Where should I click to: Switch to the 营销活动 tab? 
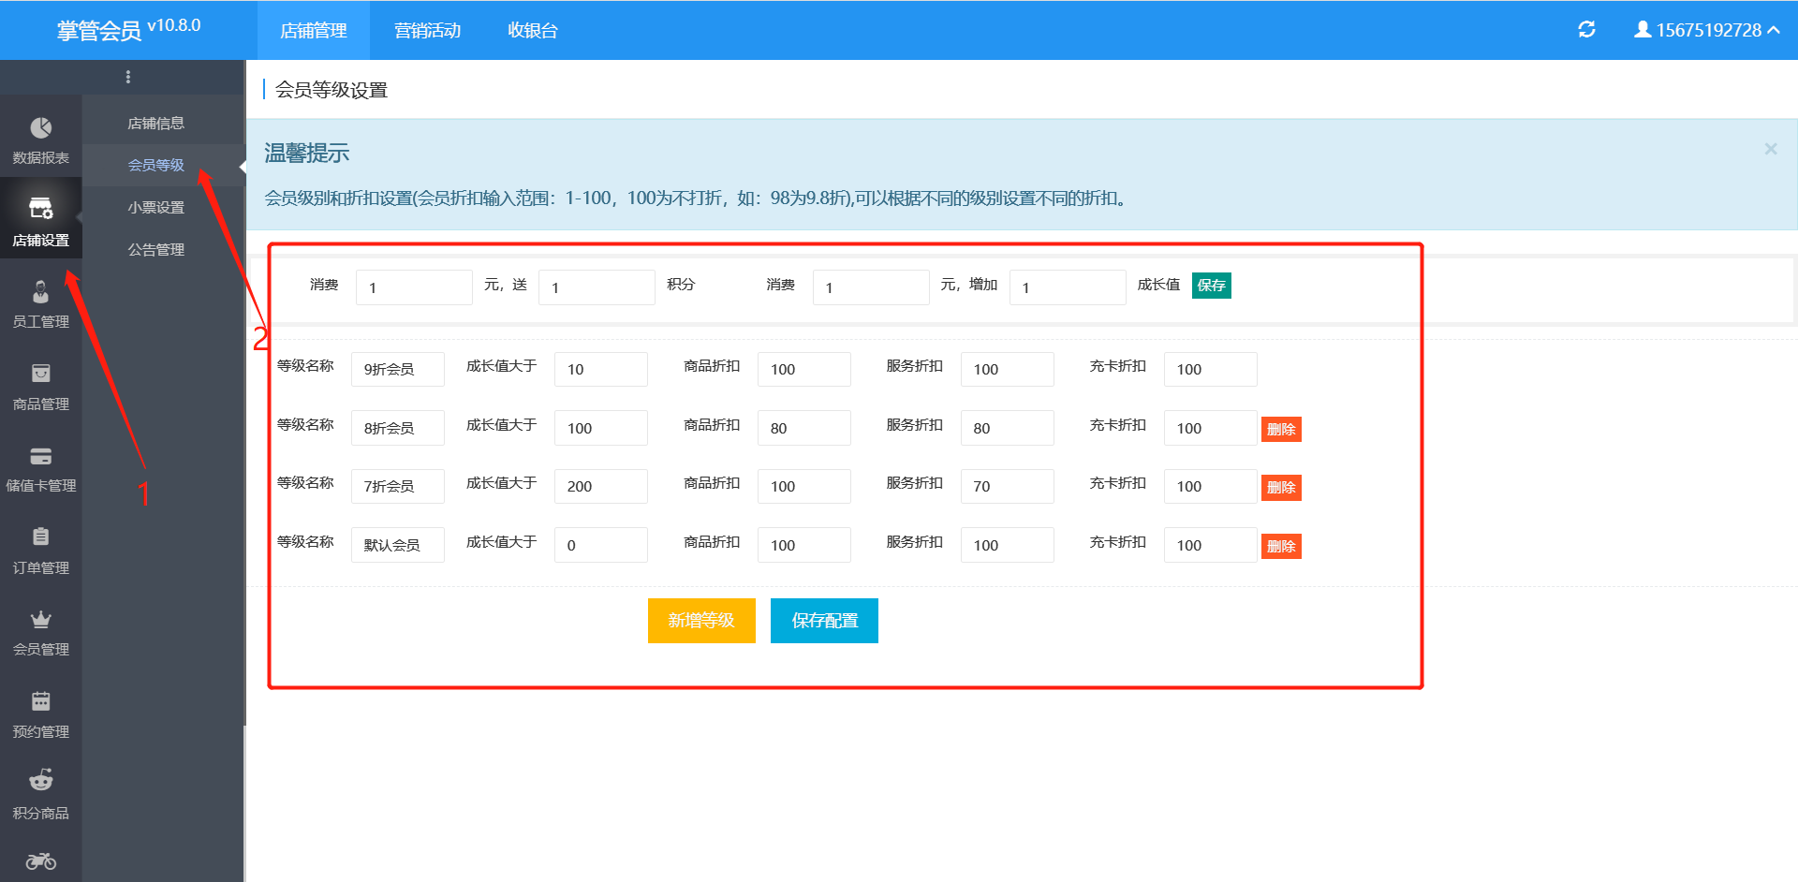(427, 30)
